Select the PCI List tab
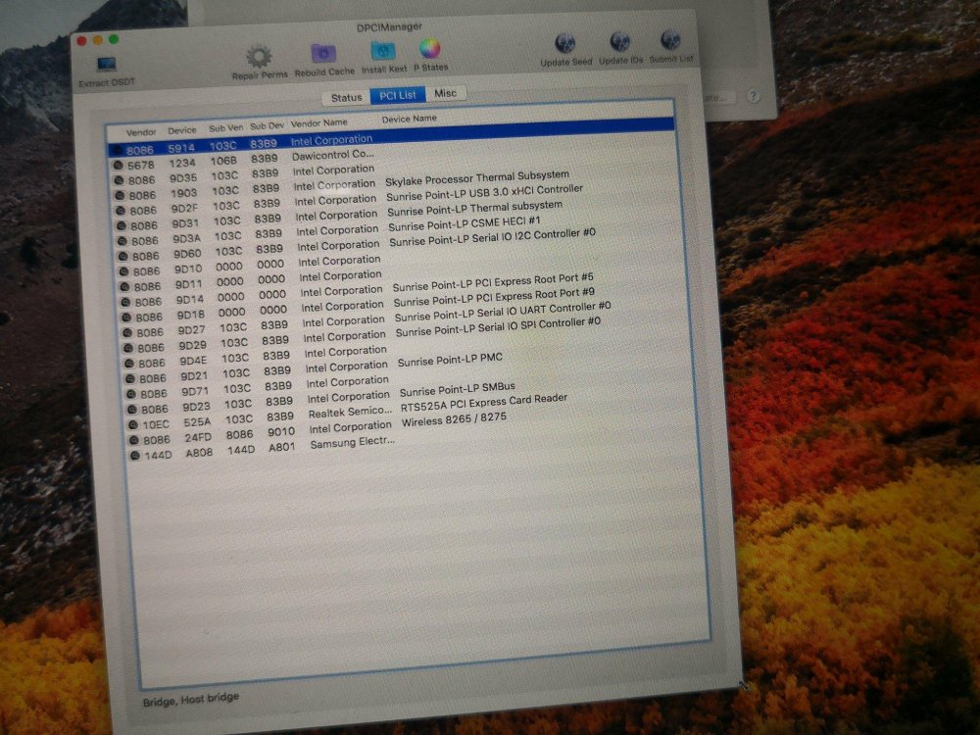 pos(398,95)
